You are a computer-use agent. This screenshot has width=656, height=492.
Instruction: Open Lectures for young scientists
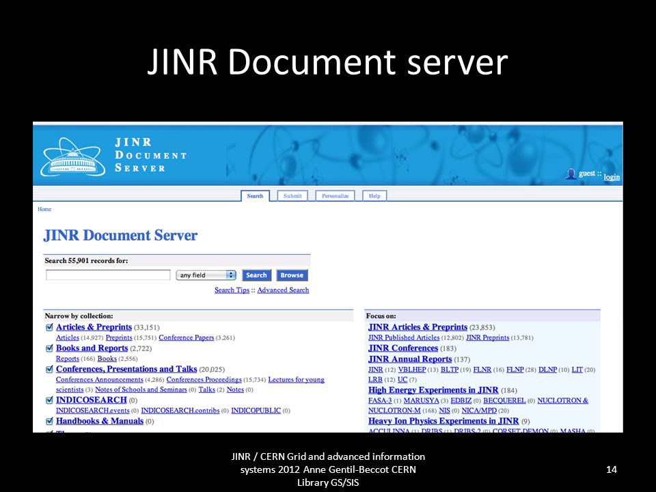(296, 379)
